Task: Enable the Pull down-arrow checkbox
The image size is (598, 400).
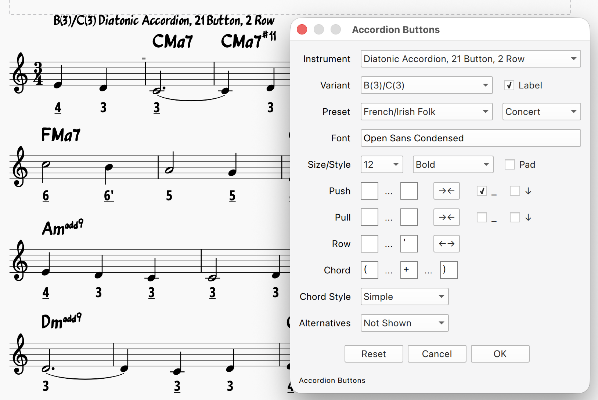Action: 515,217
